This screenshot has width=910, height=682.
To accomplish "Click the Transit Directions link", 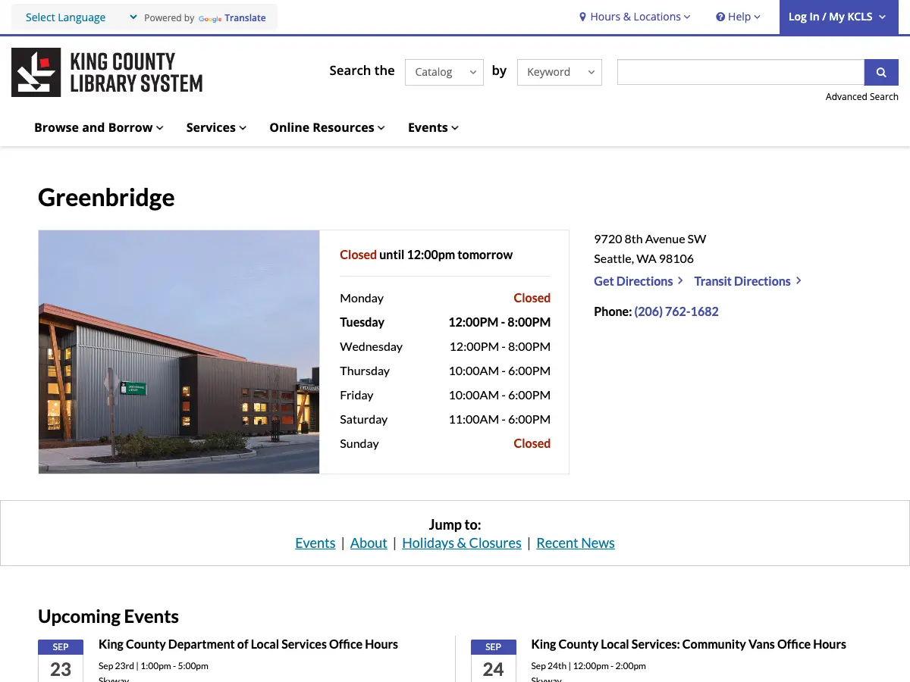I will (748, 281).
